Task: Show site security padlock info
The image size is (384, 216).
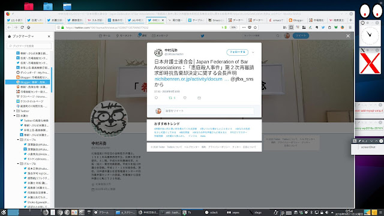Action: [62, 28]
